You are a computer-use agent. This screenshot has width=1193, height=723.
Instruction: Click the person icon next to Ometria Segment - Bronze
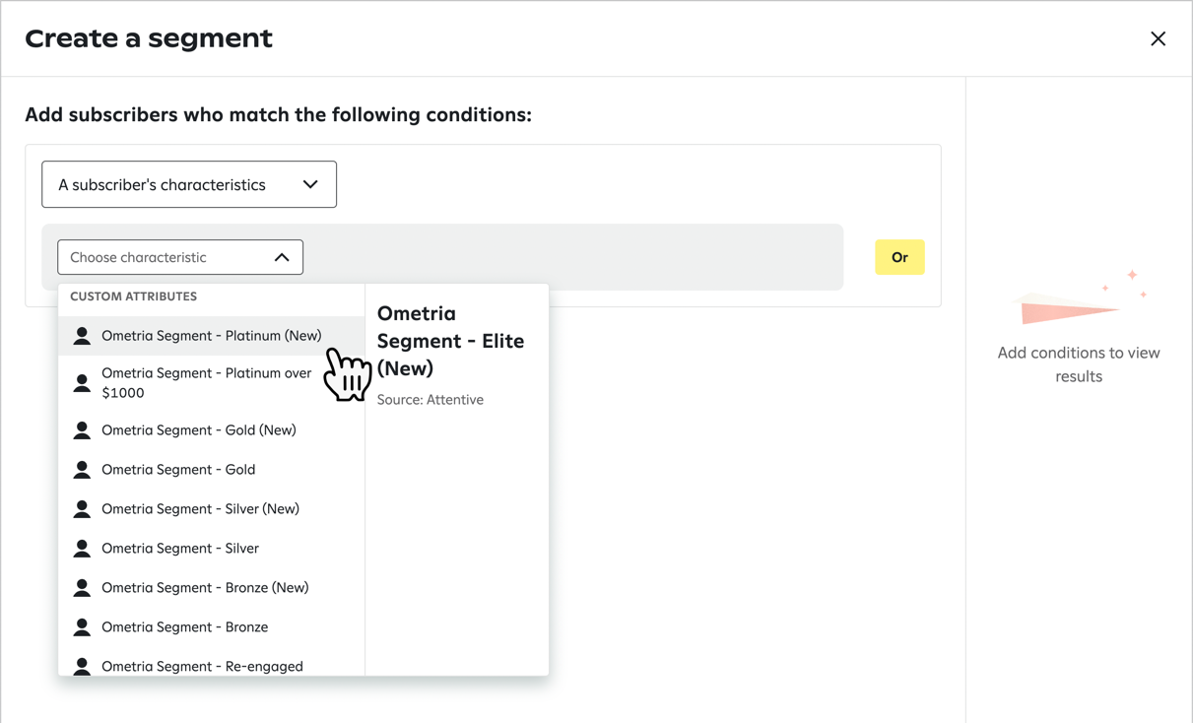[x=83, y=626]
